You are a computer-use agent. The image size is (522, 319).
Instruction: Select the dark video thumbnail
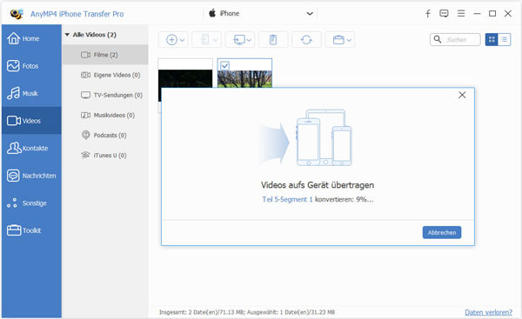click(185, 78)
